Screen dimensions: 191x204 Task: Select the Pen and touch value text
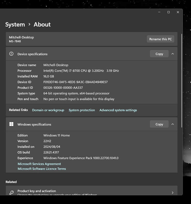(x=79, y=99)
